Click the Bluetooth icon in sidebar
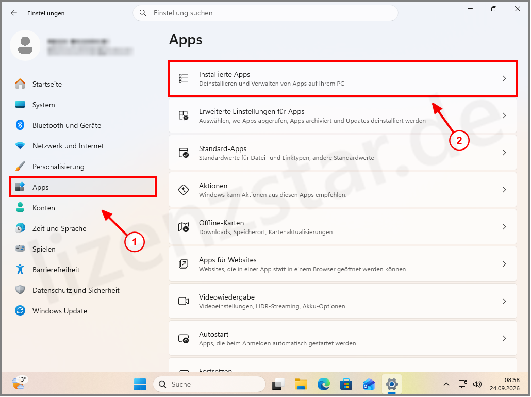The width and height of the screenshot is (531, 397). 20,125
